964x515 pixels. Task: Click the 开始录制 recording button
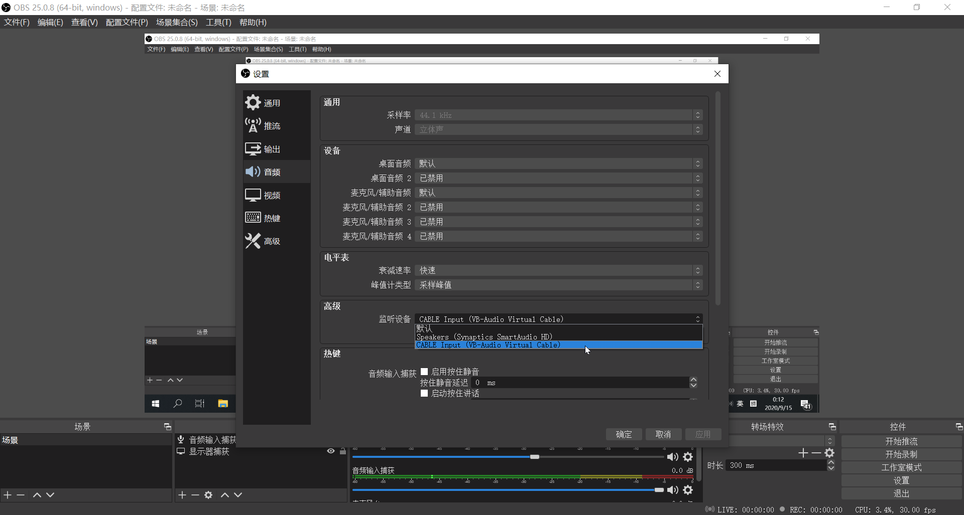point(901,454)
